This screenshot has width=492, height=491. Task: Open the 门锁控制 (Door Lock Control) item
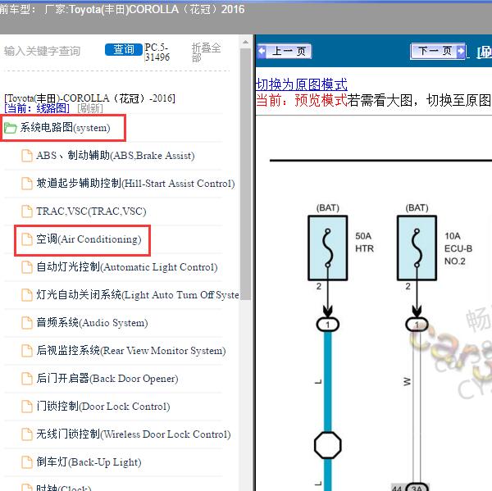coord(103,407)
